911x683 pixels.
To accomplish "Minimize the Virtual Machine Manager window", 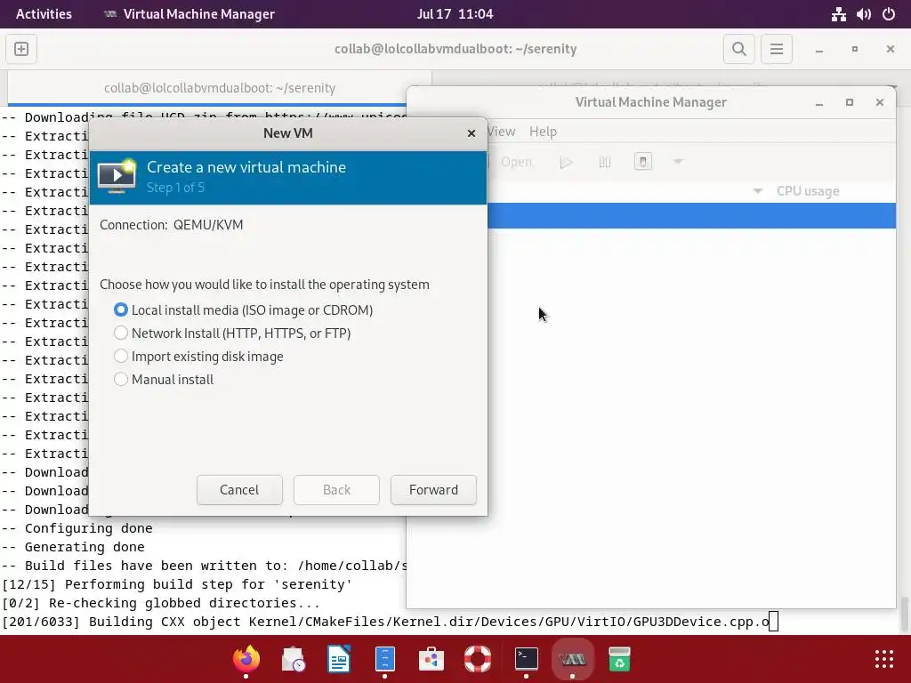I will click(x=819, y=103).
